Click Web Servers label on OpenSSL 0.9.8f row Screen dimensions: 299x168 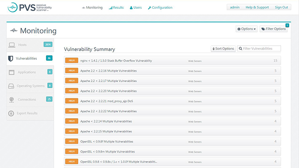tap(195, 142)
